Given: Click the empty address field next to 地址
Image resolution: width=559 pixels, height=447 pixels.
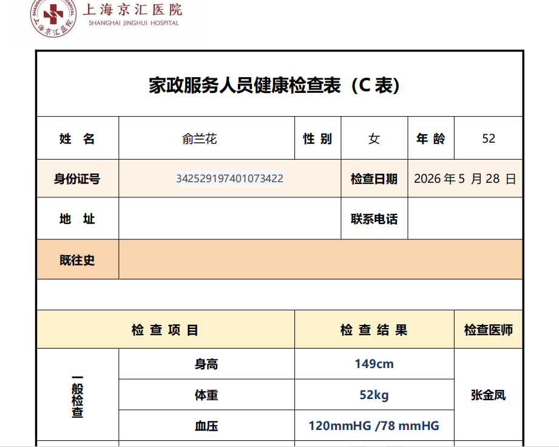Looking at the screenshot, I should (230, 218).
